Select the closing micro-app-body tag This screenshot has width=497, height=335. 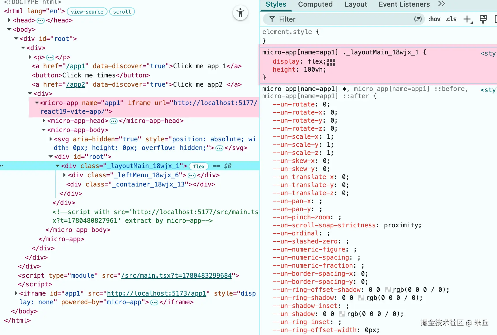[78, 230]
